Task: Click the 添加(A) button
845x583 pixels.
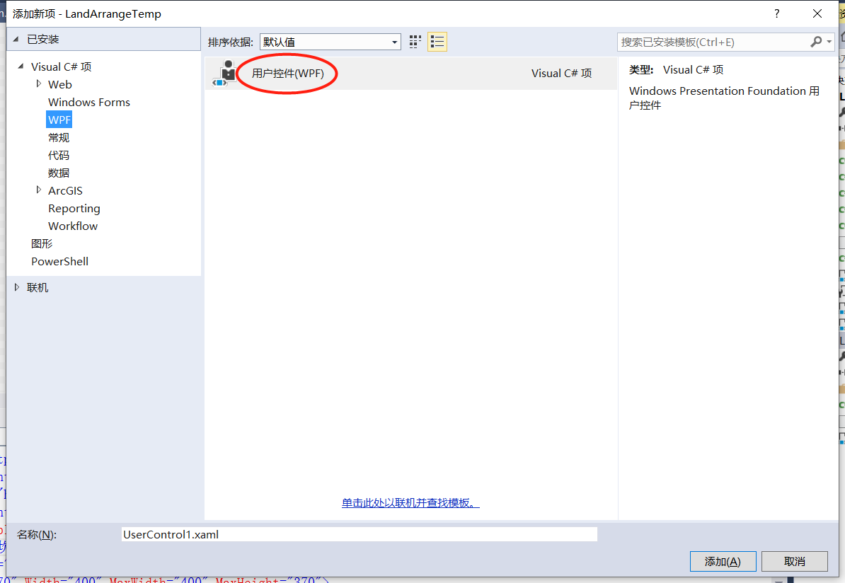Action: (723, 561)
